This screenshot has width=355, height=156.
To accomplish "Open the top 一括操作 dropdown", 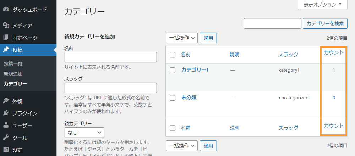I will coord(182,38).
